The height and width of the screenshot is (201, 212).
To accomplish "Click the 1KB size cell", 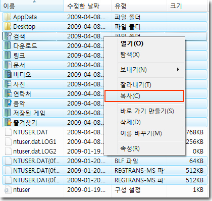I will pos(198,190).
